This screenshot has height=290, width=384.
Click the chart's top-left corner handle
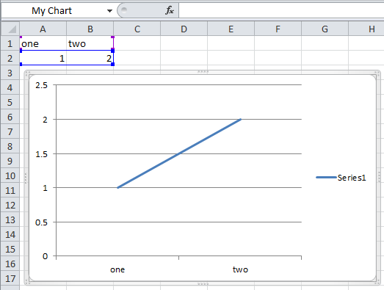(x=27, y=73)
